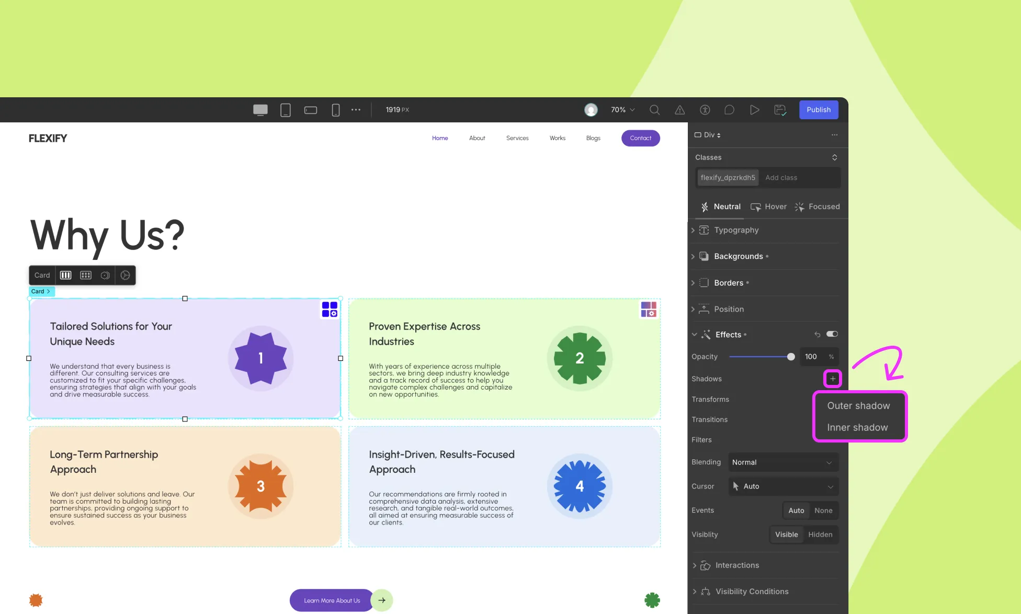The height and width of the screenshot is (614, 1021).
Task: Add a shadow with plus icon
Action: click(833, 379)
